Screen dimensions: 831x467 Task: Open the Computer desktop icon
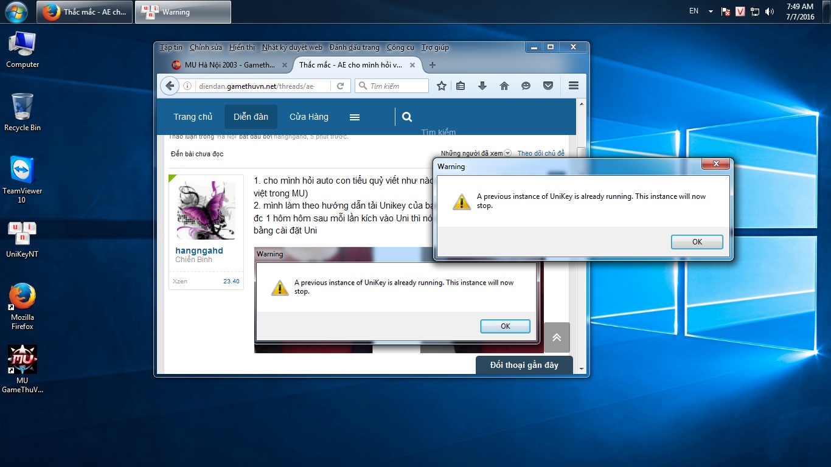tap(23, 50)
